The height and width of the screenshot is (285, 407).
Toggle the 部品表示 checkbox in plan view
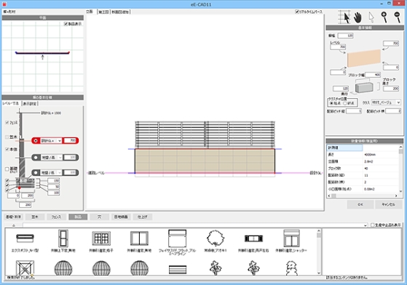pos(66,24)
